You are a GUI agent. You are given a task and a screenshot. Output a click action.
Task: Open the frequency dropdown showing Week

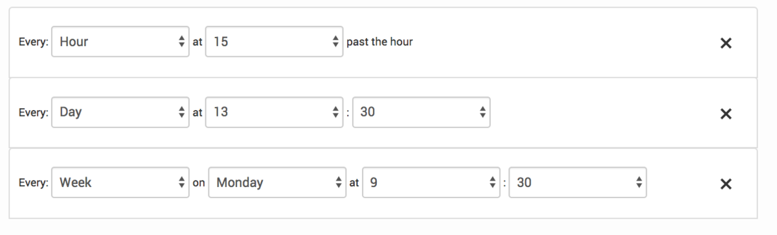pos(120,183)
